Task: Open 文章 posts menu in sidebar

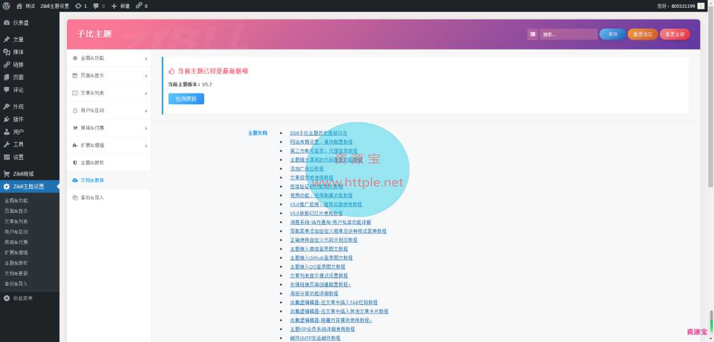Action: coord(30,40)
